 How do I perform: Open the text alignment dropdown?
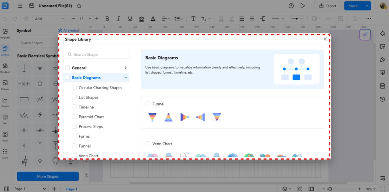click(x=166, y=19)
